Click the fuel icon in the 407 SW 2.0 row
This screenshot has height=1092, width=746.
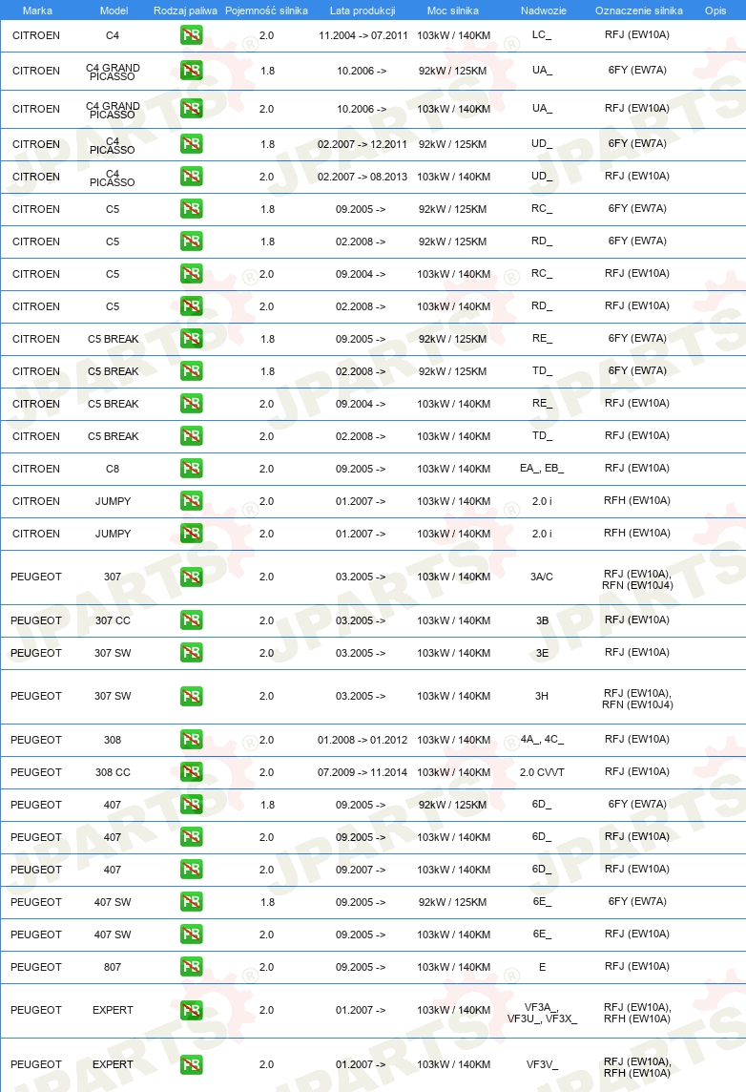click(192, 934)
